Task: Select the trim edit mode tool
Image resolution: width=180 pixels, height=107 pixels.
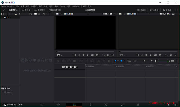Action: coord(64,61)
